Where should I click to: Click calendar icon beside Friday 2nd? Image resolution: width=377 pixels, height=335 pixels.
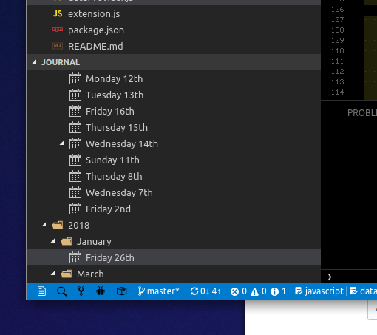point(75,209)
